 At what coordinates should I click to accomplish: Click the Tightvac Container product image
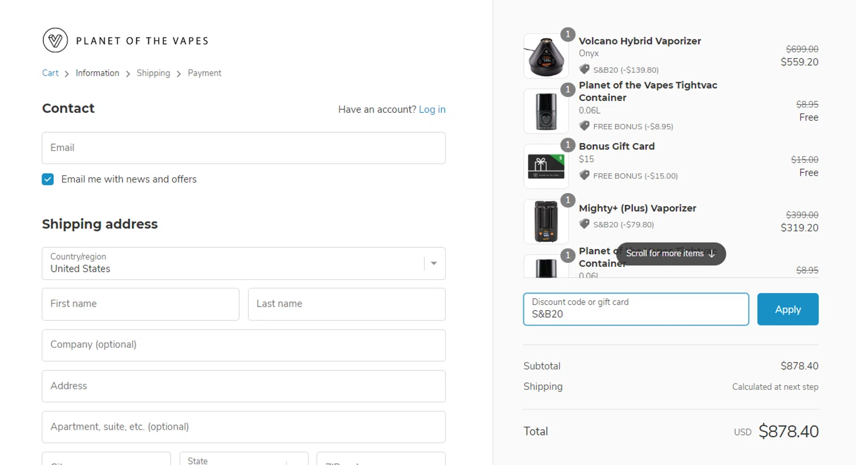pyautogui.click(x=546, y=111)
